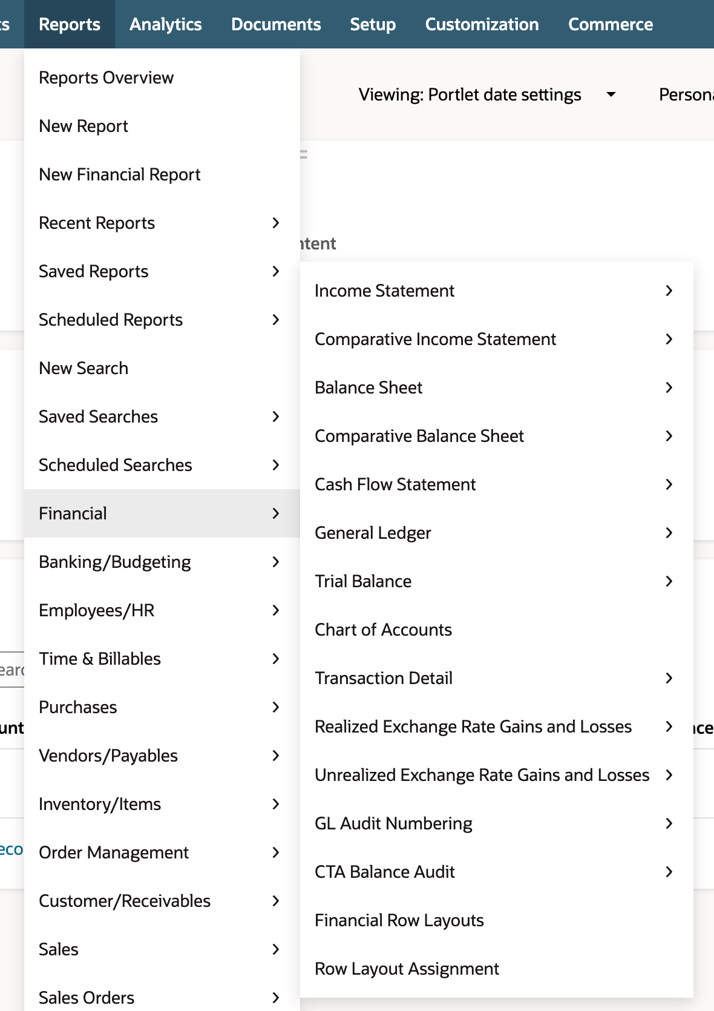This screenshot has height=1011, width=714.
Task: Expand Recent Reports submenu chevron
Action: point(276,223)
